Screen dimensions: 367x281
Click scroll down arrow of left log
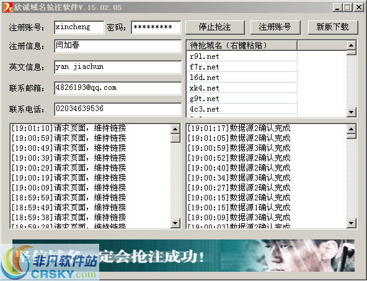[x=175, y=223]
